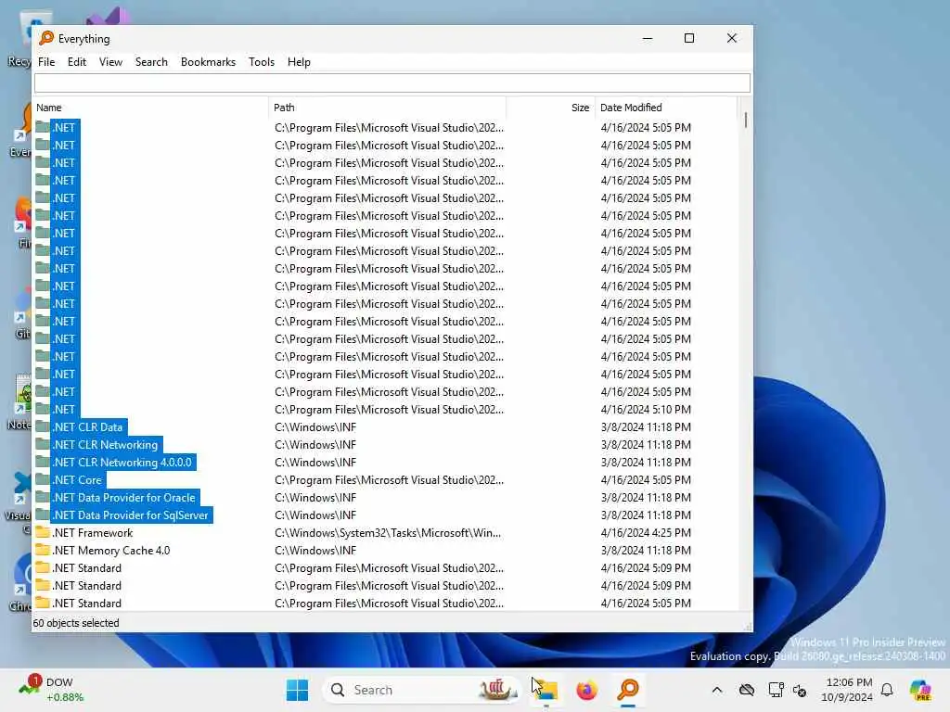Click folder icon of .NET CLR Networking 4.0.0.0
This screenshot has height=712, width=950.
[x=43, y=462]
